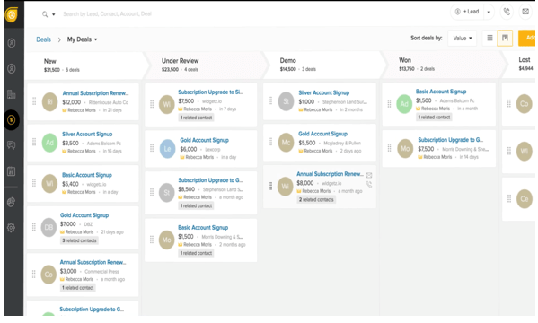Click Lexcorp account name
538x323 pixels.
[213, 150]
